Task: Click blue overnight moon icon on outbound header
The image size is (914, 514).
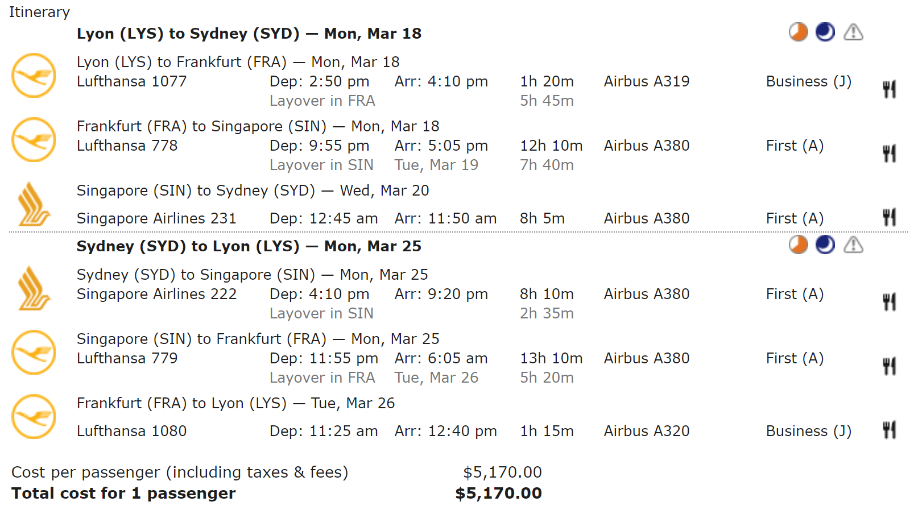Action: 825,32
